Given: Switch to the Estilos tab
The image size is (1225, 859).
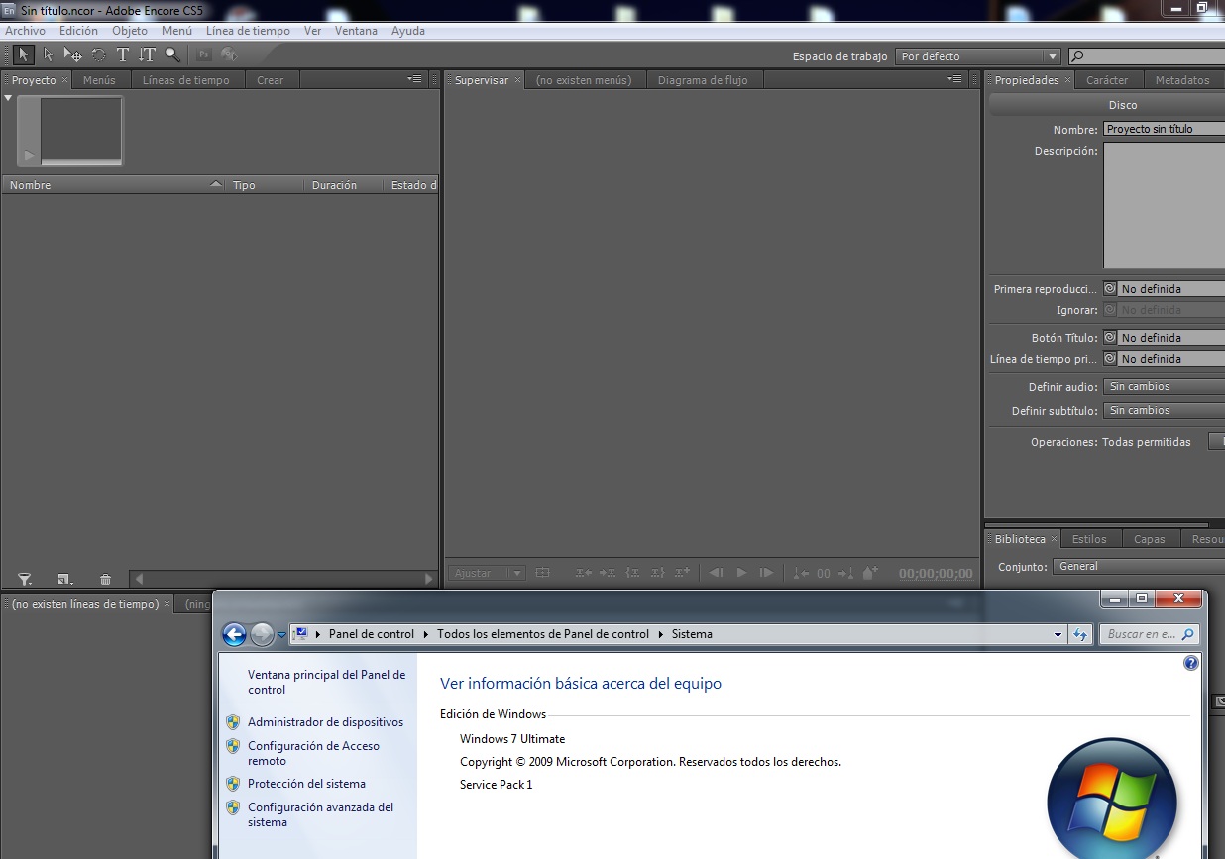Looking at the screenshot, I should [x=1089, y=539].
